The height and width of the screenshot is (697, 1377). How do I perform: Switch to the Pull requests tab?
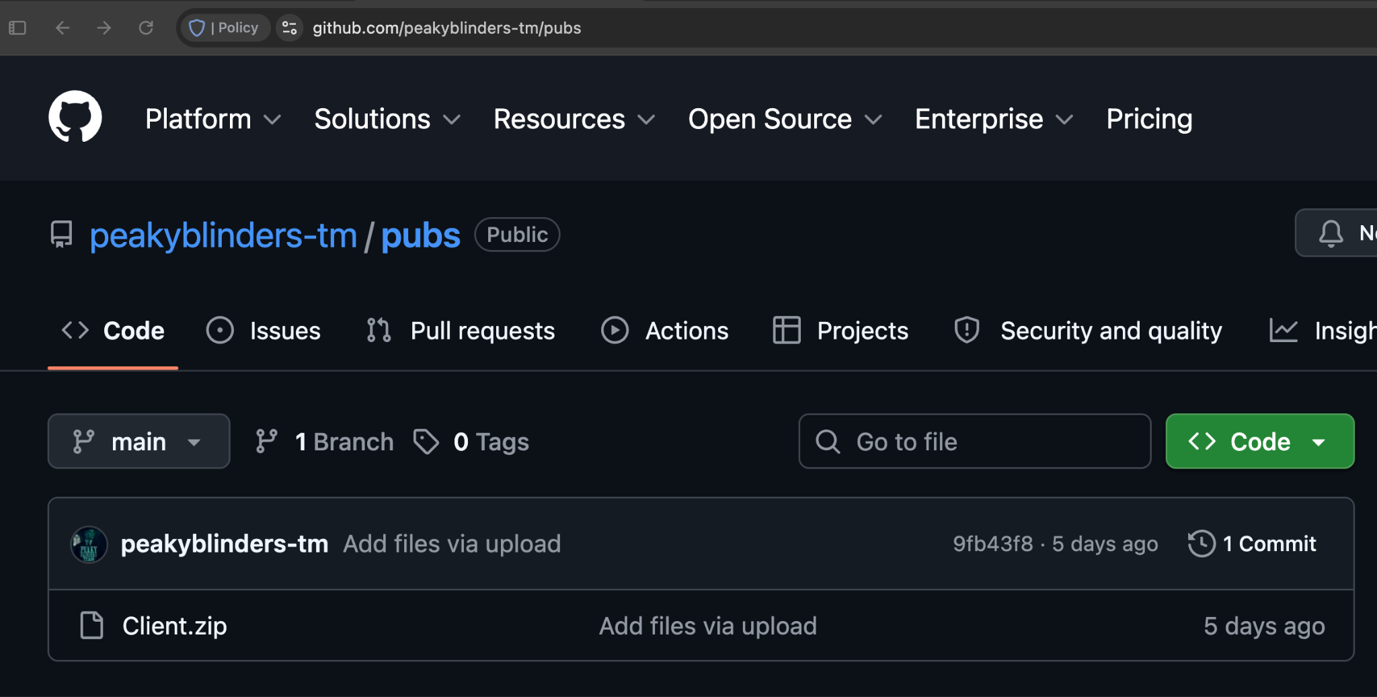[461, 331]
